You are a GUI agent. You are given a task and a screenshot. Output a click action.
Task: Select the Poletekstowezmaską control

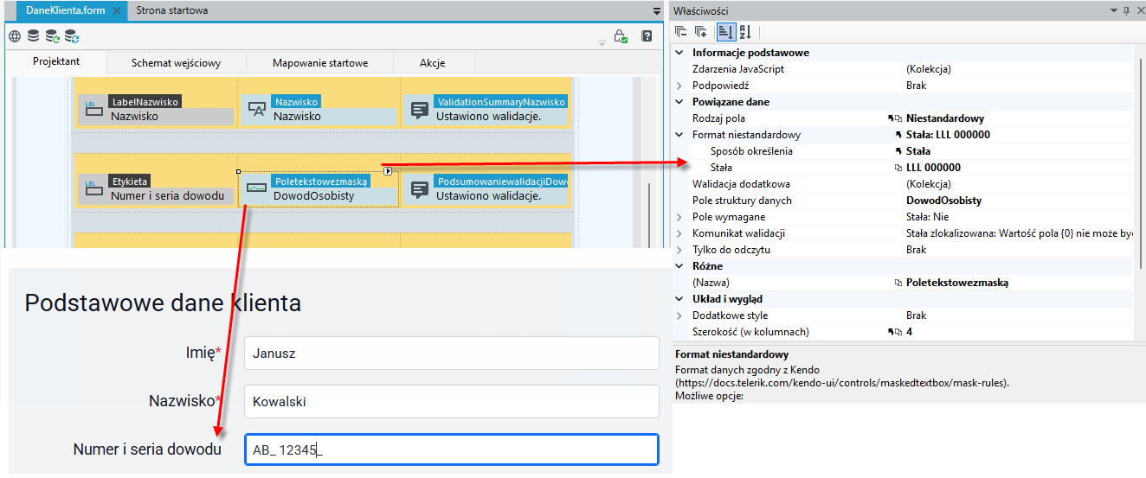pos(319,188)
